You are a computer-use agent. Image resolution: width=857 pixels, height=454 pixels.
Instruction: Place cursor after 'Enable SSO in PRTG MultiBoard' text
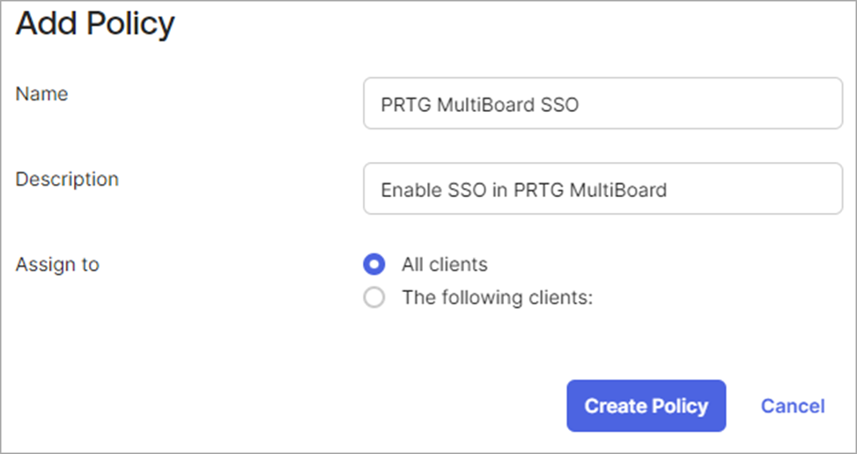coord(668,190)
